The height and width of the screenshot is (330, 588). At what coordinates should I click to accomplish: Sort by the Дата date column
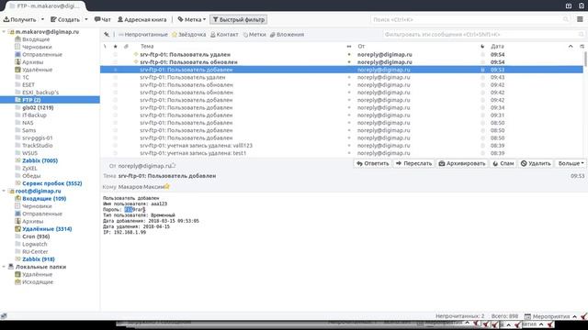[497, 47]
